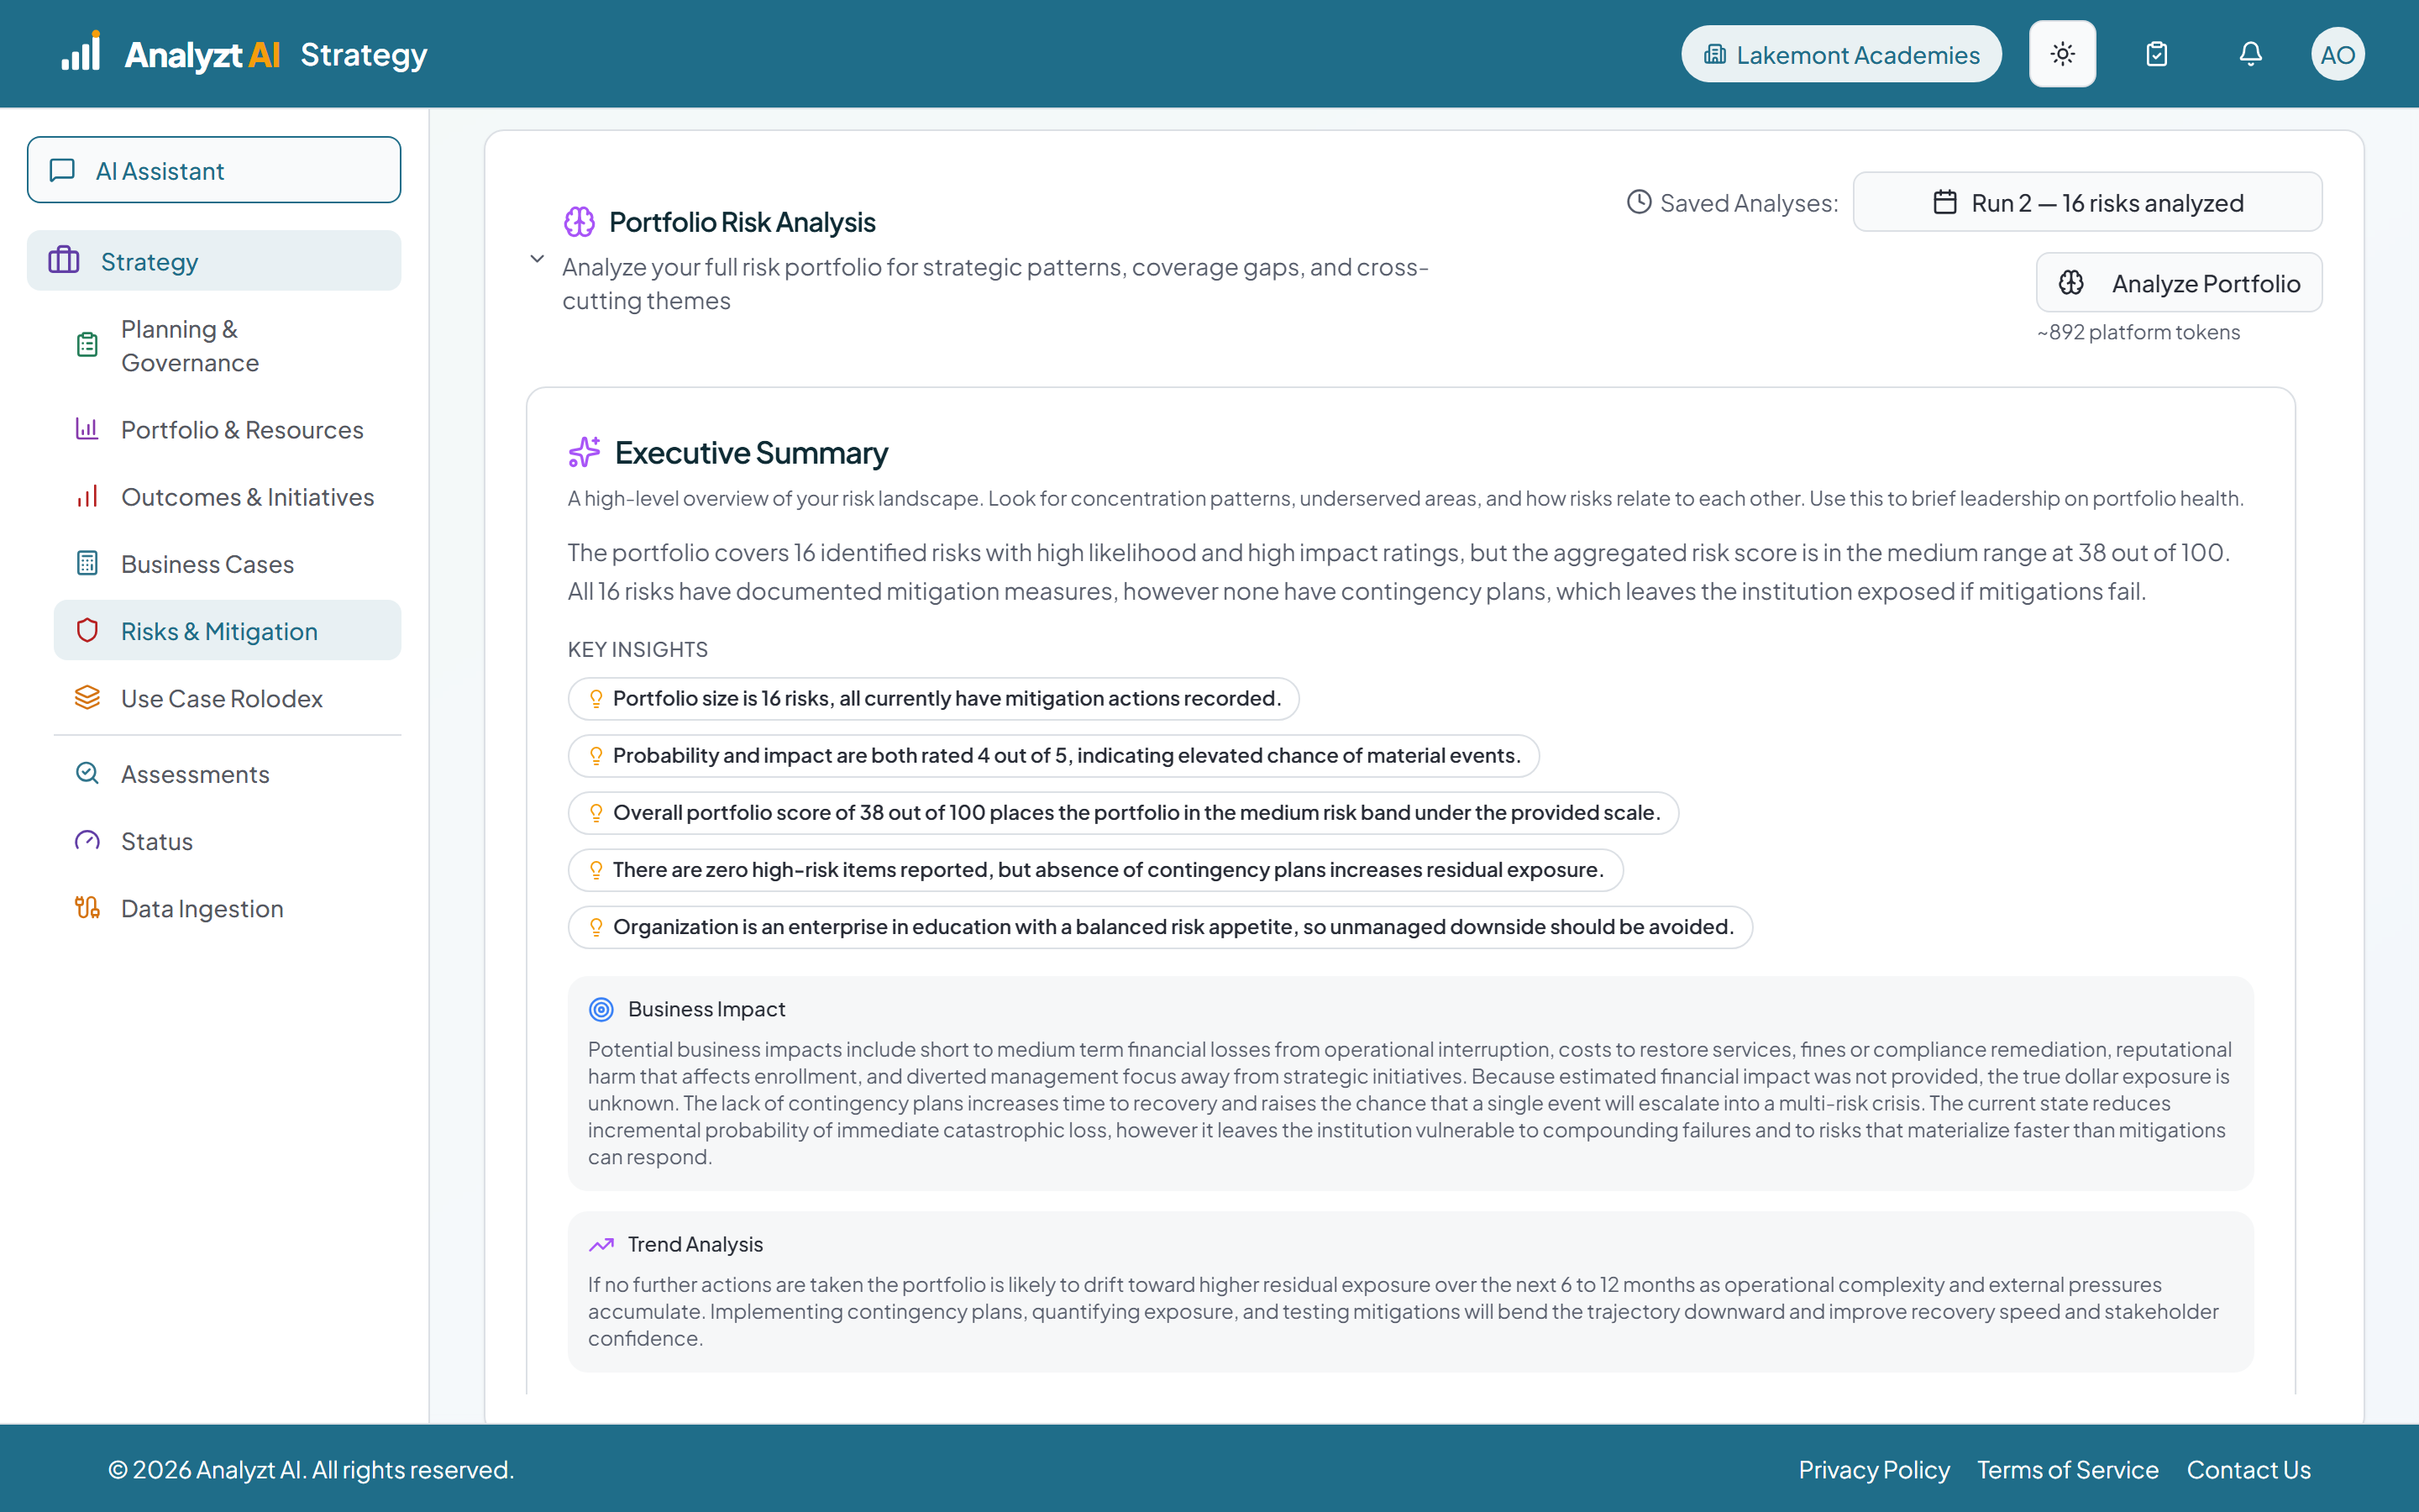
Task: Collapse the Portfolio Risk Analysis section chevron
Action: 537,259
